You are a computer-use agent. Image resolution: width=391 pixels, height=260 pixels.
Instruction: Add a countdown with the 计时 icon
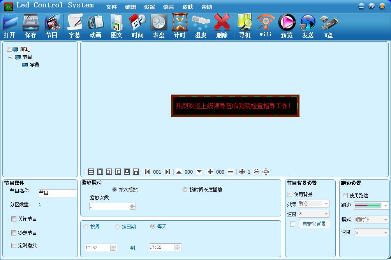[x=180, y=26]
